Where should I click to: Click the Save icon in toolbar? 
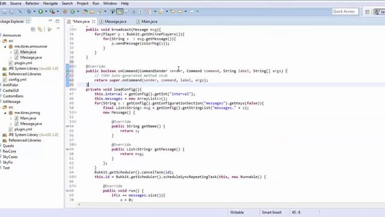(x=4, y=11)
